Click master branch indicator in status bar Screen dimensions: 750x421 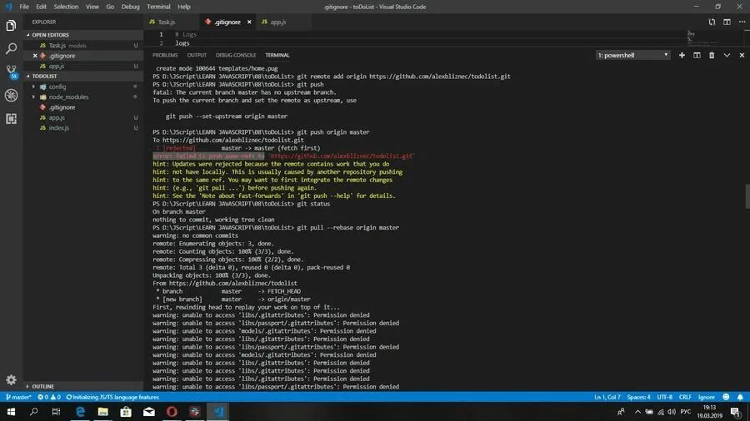[x=18, y=397]
